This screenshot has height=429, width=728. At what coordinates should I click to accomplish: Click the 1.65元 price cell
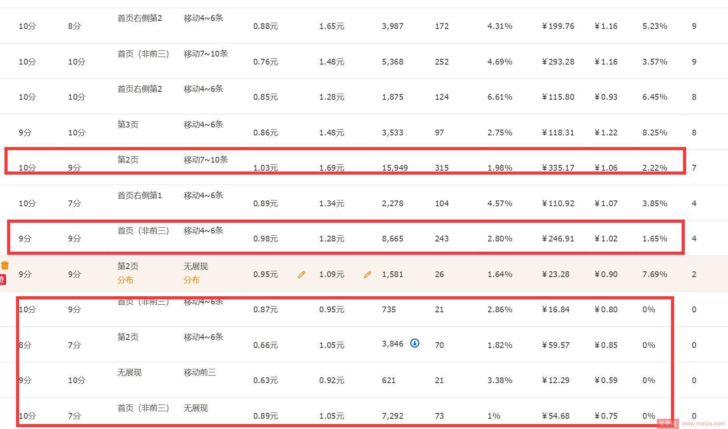[331, 26]
